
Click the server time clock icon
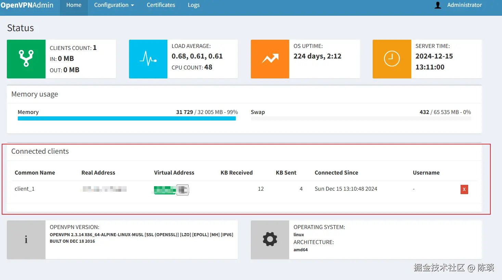point(392,59)
